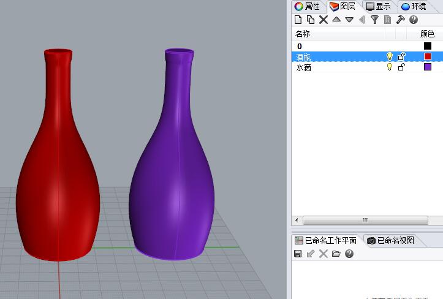
Task: Toggle light bulb visibility for 水滴 layer
Action: [x=390, y=67]
